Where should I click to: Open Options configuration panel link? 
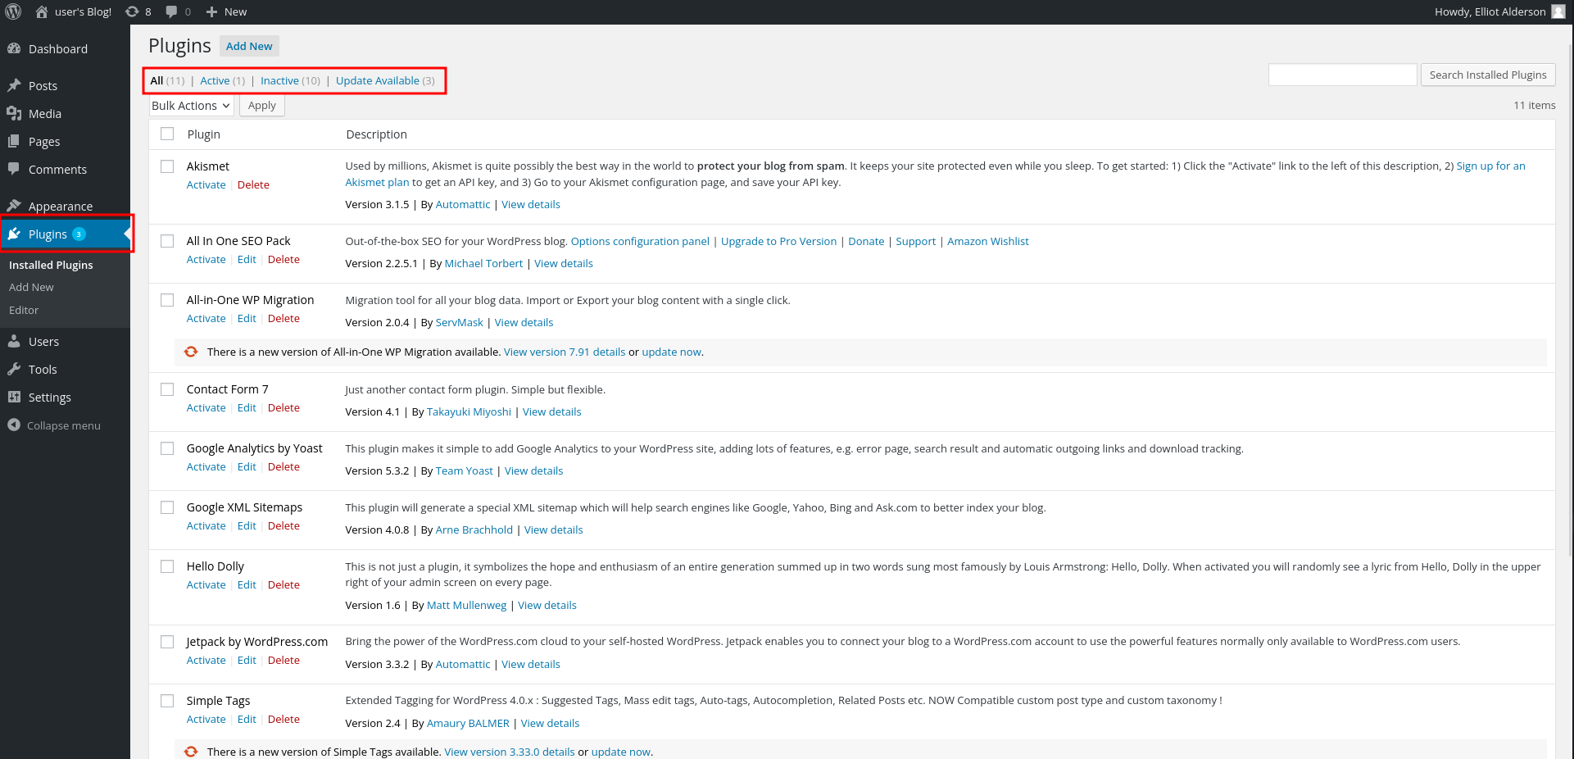pos(640,241)
